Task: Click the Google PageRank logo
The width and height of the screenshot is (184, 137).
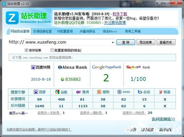Action: pos(107,67)
